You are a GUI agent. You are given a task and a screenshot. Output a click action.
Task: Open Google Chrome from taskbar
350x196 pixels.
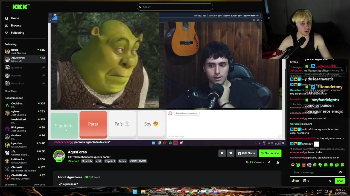191,192
